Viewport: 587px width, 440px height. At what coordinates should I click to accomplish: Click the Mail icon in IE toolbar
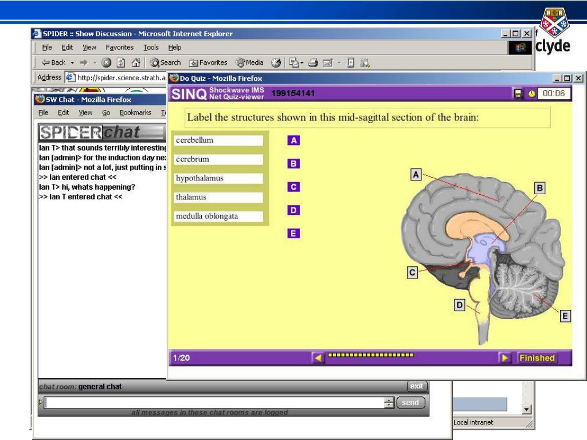[294, 62]
